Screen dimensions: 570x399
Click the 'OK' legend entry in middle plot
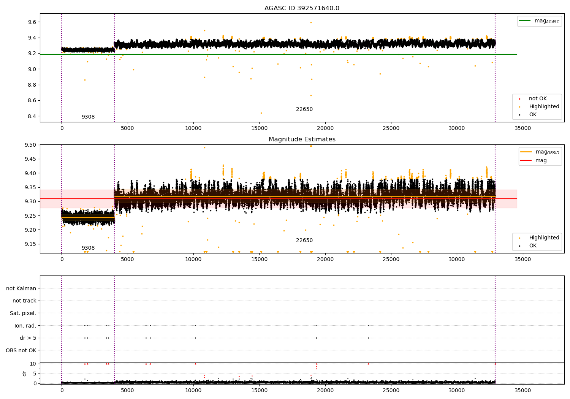pos(528,246)
